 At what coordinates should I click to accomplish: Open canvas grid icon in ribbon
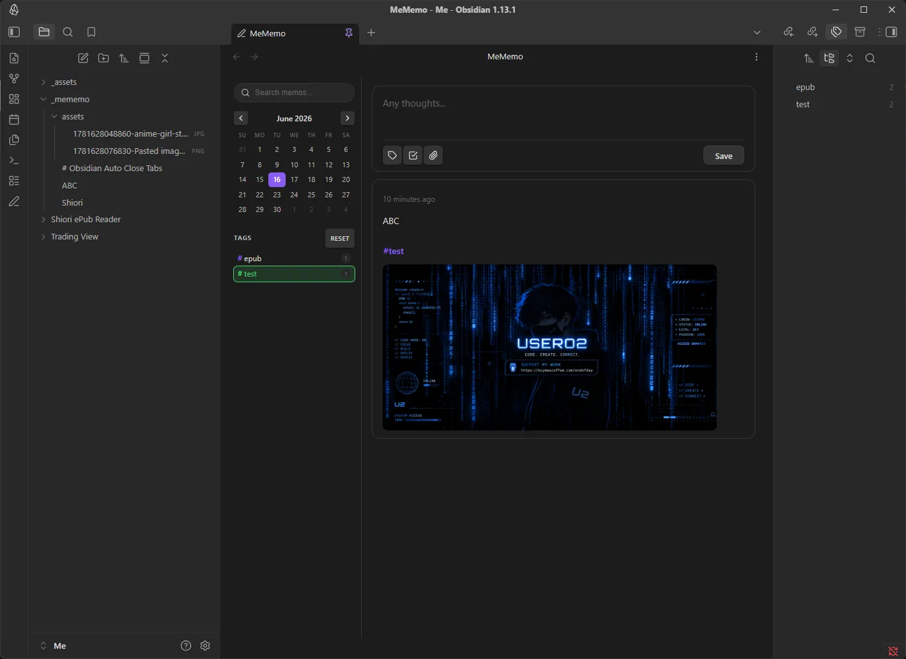click(14, 99)
